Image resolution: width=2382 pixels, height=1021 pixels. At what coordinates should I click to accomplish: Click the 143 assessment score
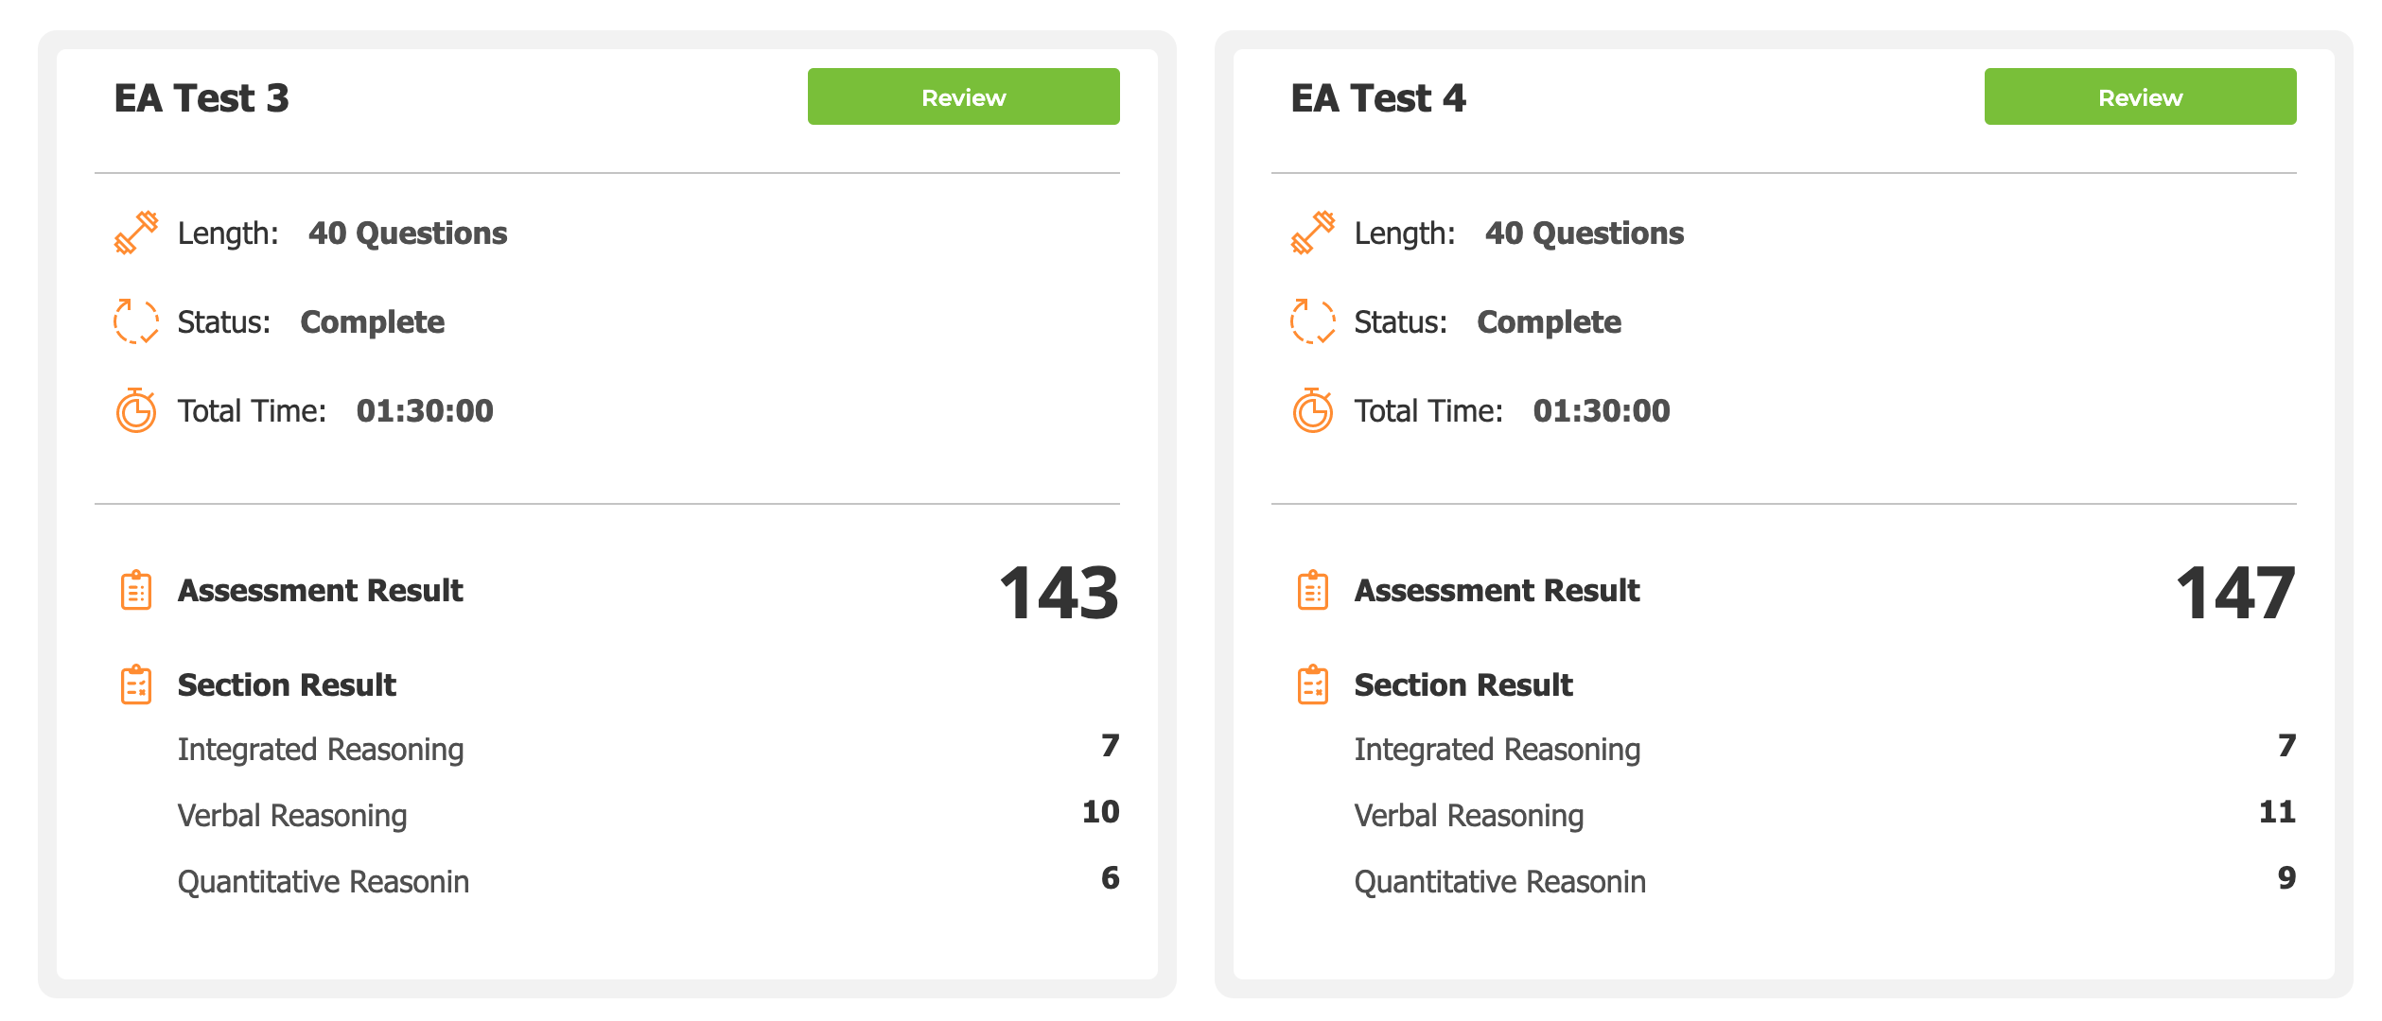pos(1059,594)
